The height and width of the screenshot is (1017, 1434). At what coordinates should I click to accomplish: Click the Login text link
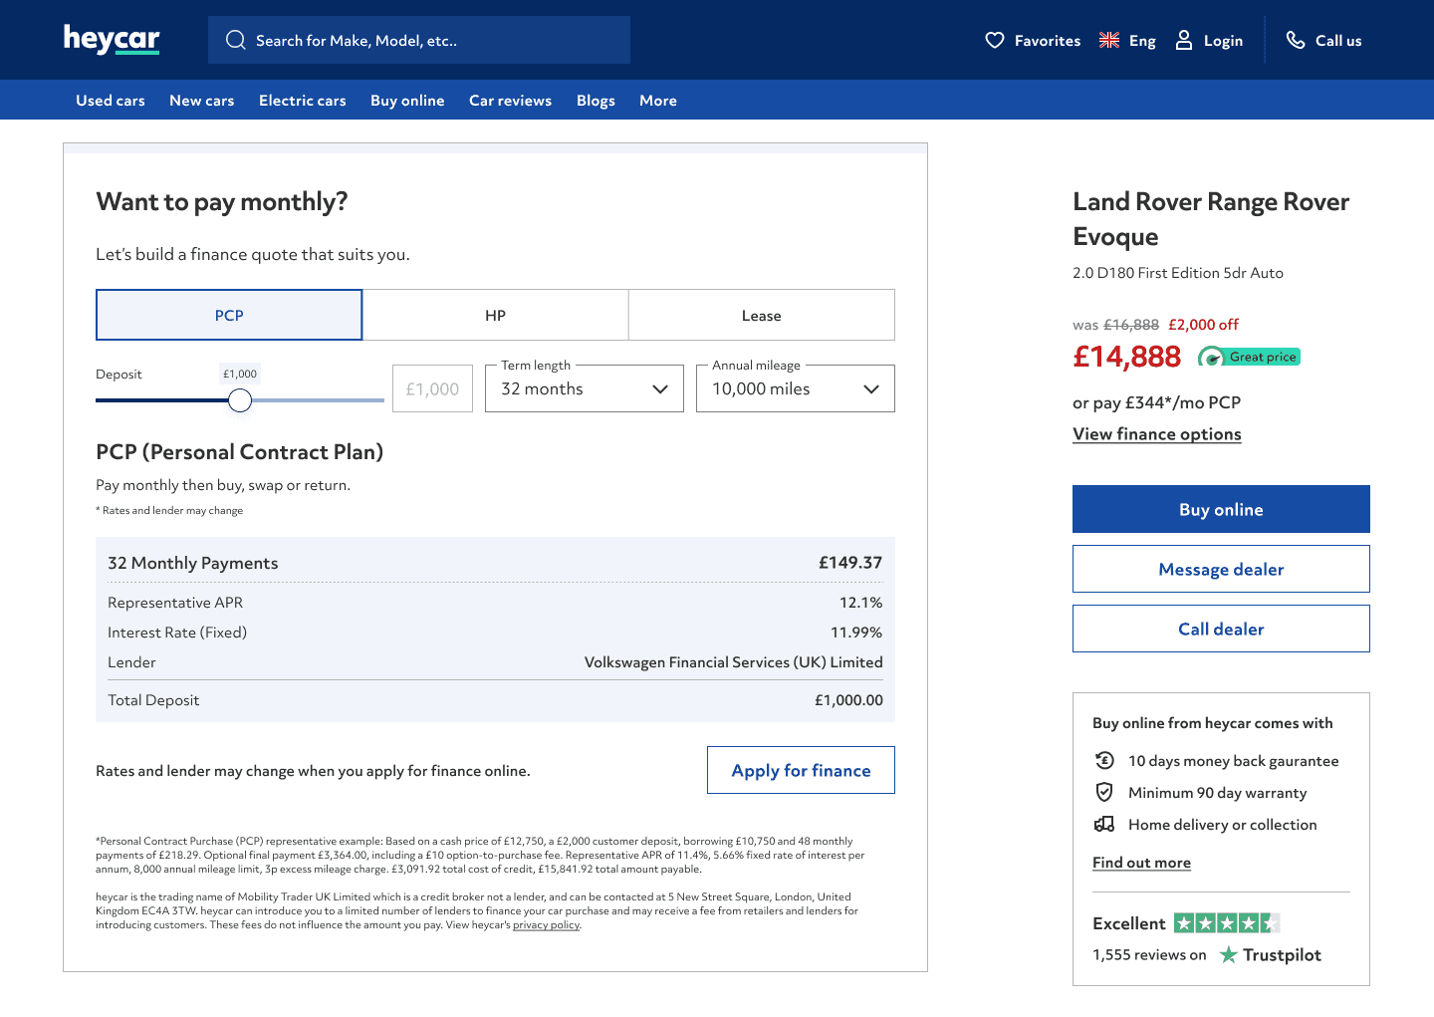[x=1223, y=41]
